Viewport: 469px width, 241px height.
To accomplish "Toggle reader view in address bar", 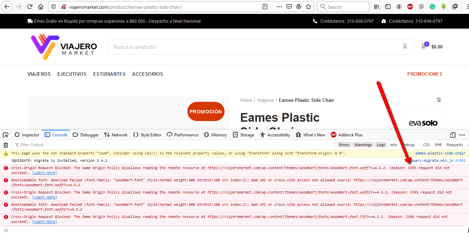I will coord(265,7).
